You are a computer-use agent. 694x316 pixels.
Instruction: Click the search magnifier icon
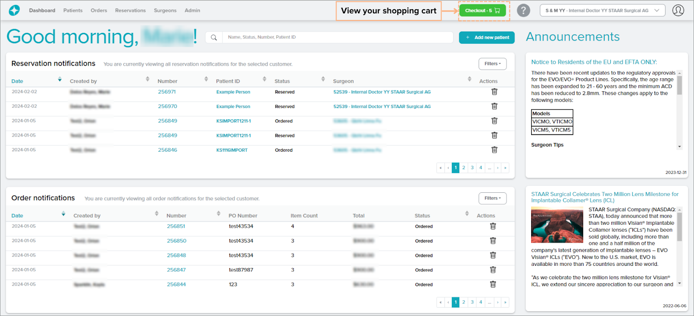click(214, 38)
